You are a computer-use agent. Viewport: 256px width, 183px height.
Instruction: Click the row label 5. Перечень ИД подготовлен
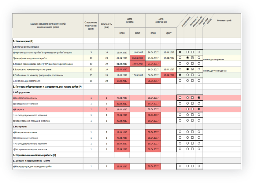point(27,81)
